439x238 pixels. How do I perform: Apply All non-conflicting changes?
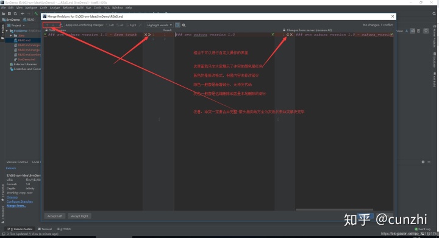120,25
